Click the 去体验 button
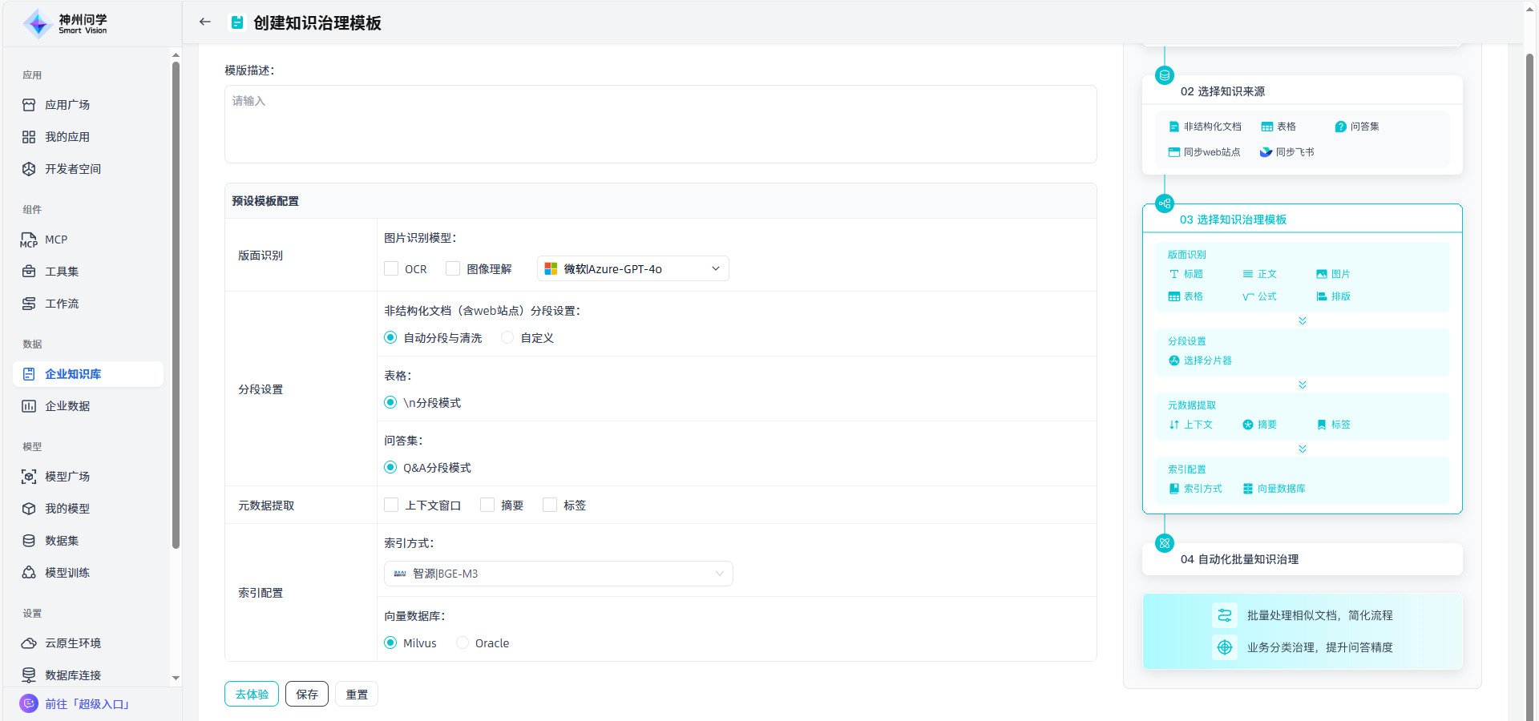The width and height of the screenshot is (1539, 721). click(252, 695)
